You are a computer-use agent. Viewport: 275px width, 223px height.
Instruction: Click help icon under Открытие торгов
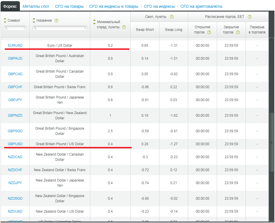click(x=209, y=32)
